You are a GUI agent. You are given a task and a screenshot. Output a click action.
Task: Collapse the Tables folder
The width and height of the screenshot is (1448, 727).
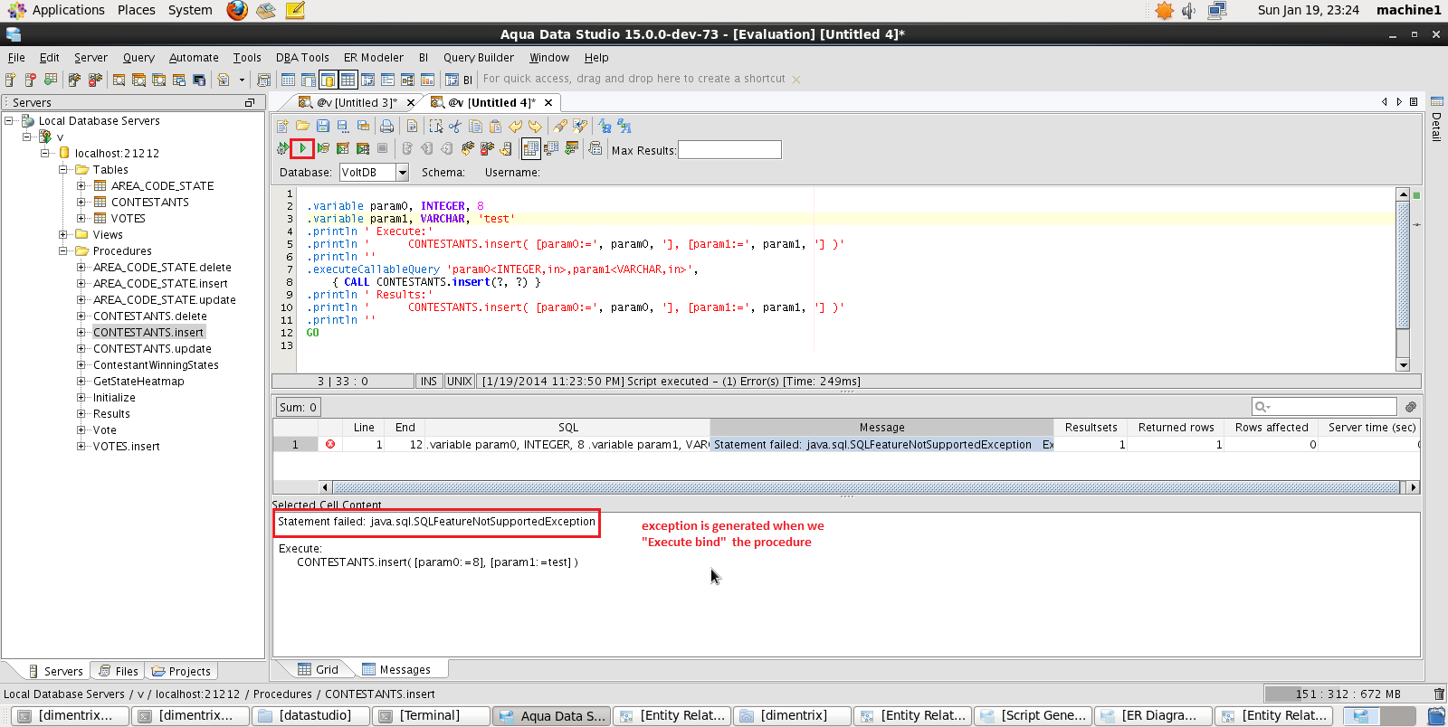tap(63, 170)
